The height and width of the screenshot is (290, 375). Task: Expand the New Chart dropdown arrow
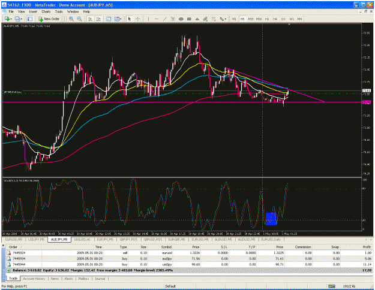point(11,19)
